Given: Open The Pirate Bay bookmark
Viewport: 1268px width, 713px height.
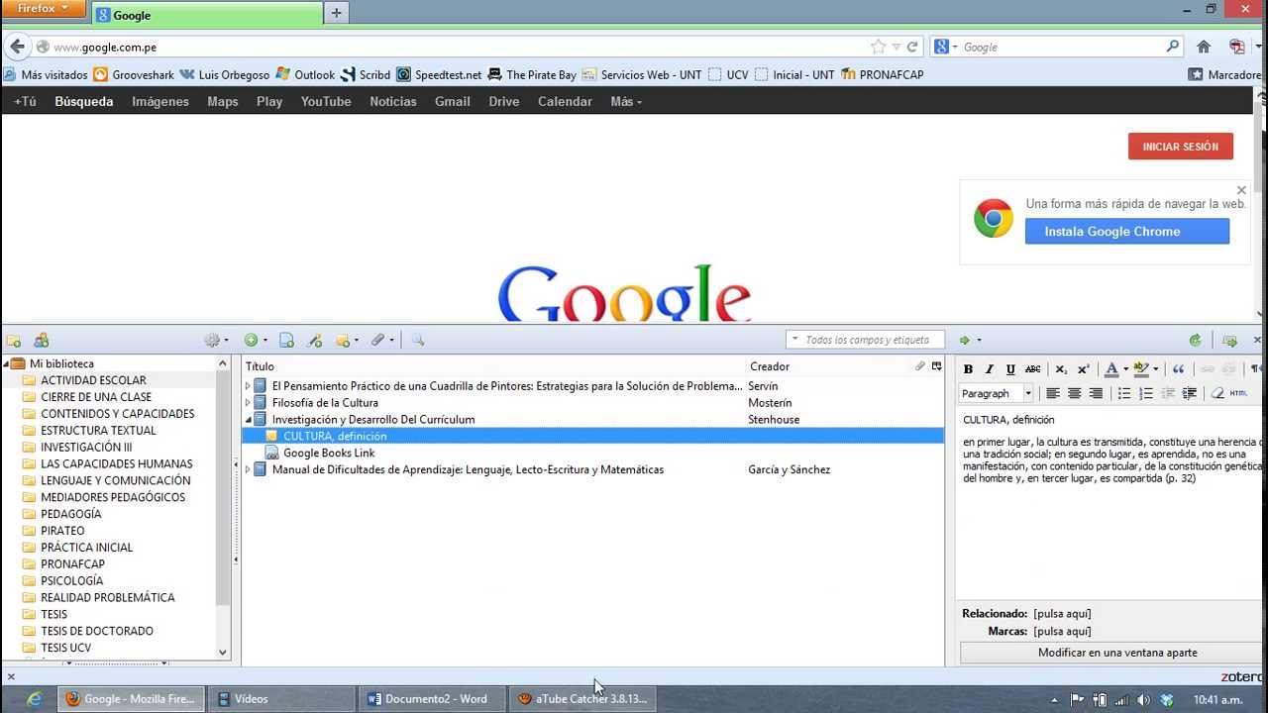Looking at the screenshot, I should point(532,74).
